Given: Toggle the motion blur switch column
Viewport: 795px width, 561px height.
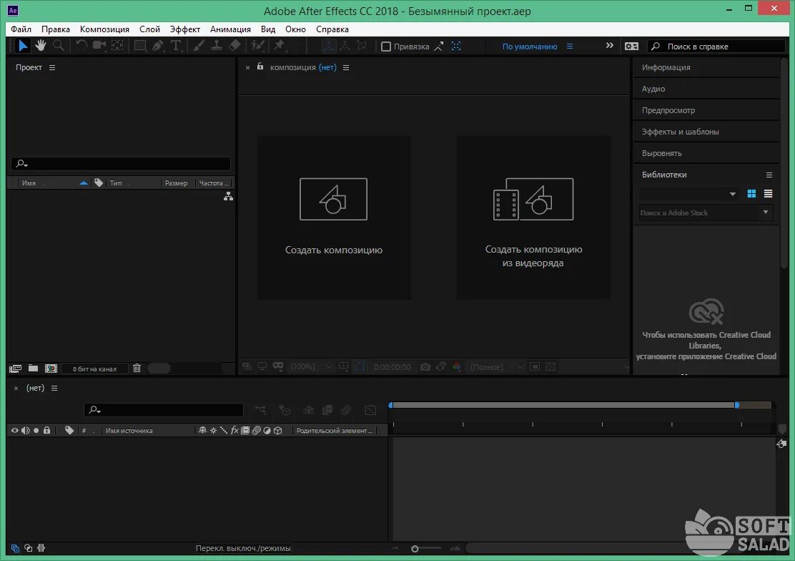Looking at the screenshot, I should click(x=257, y=431).
